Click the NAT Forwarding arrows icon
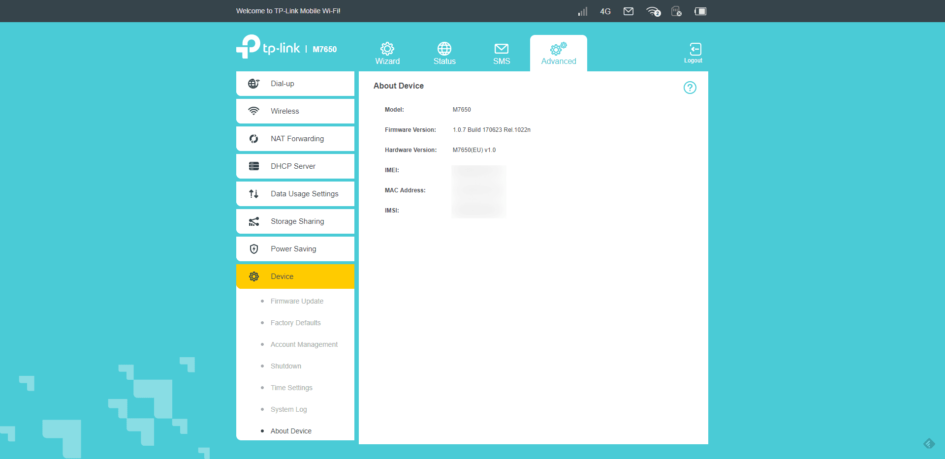Viewport: 945px width, 459px height. (254, 139)
